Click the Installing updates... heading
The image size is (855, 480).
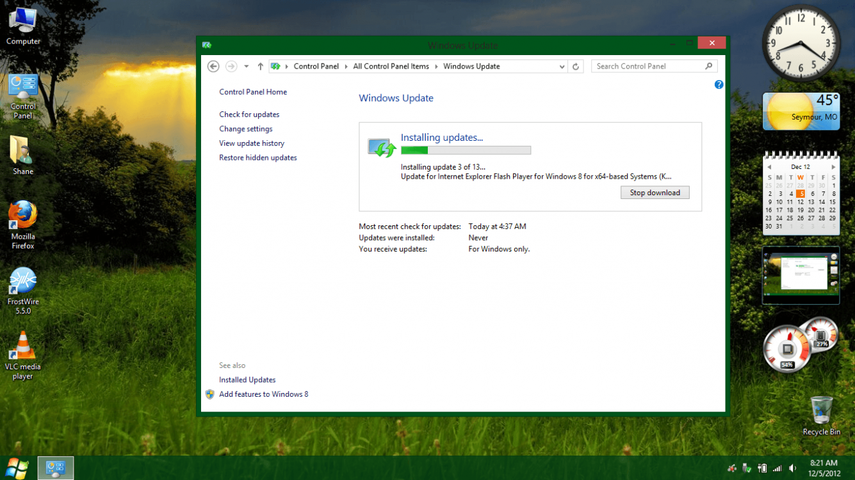click(442, 138)
